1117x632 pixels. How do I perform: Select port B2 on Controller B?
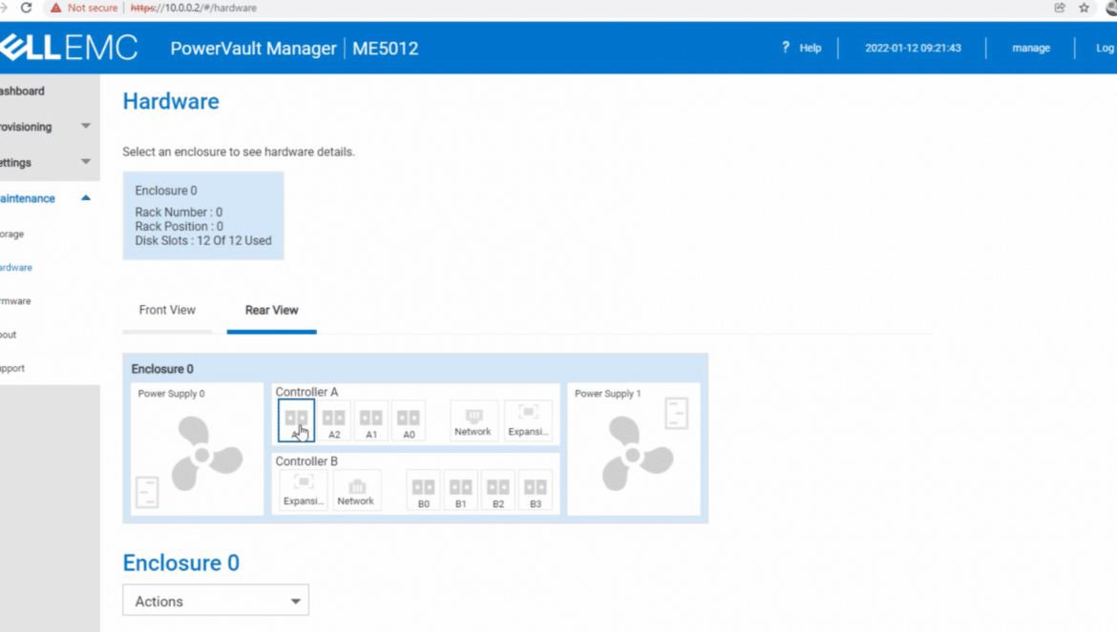tap(498, 490)
